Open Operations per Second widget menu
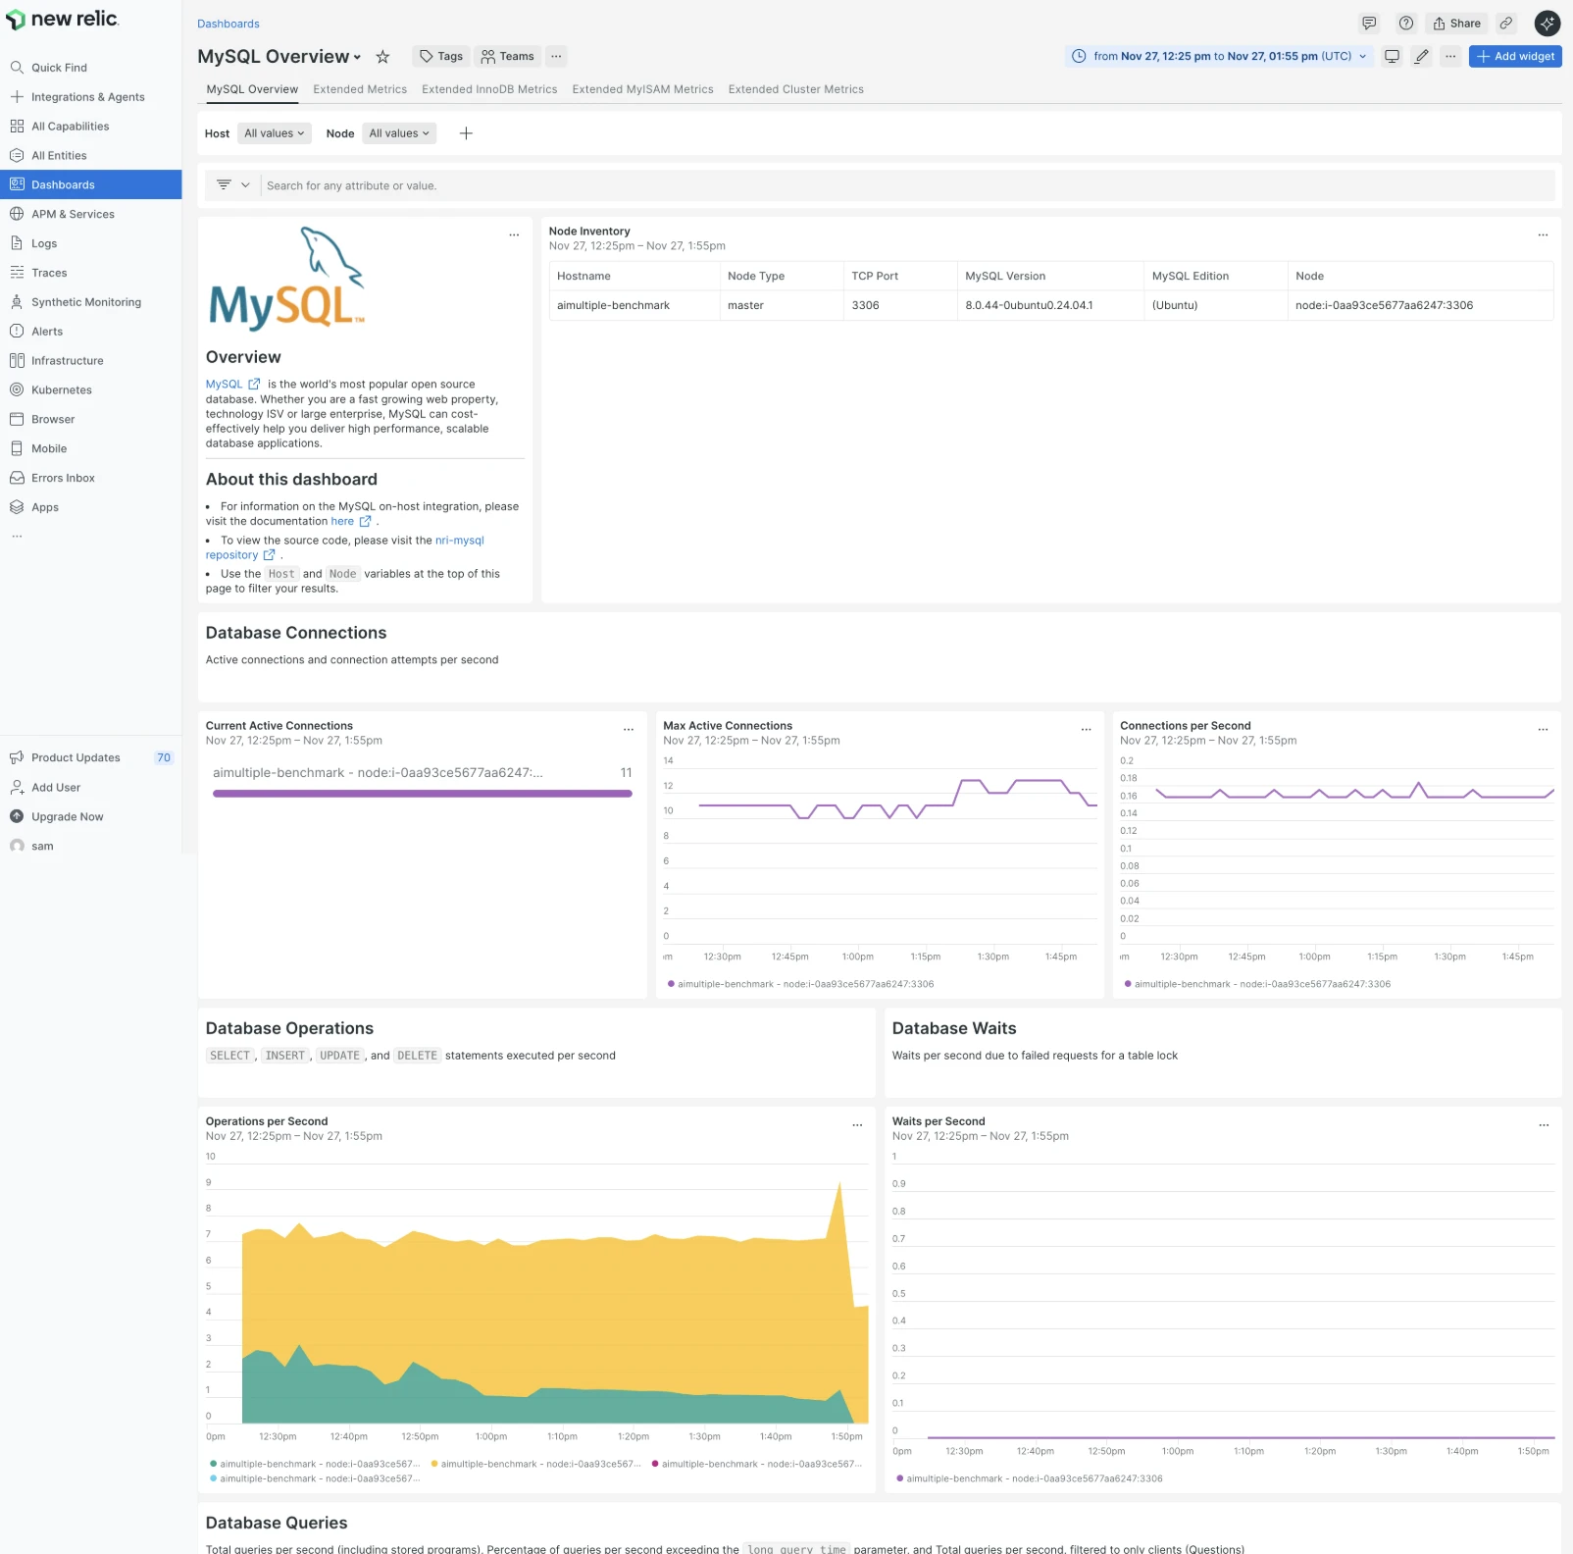 click(857, 1125)
